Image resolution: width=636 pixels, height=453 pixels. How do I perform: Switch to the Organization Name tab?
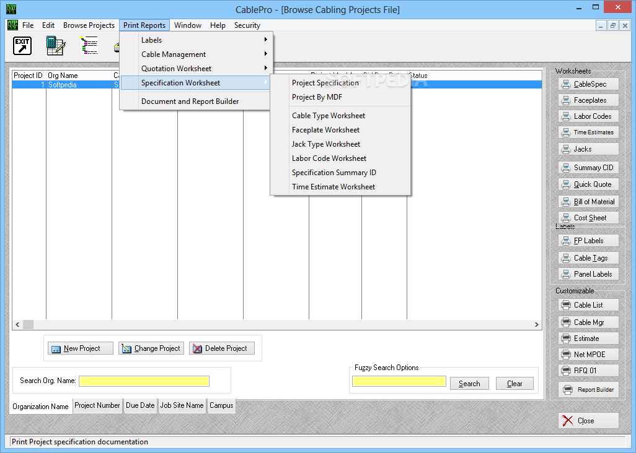[40, 406]
